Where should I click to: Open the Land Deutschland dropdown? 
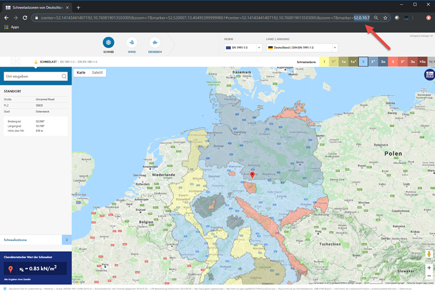[302, 48]
